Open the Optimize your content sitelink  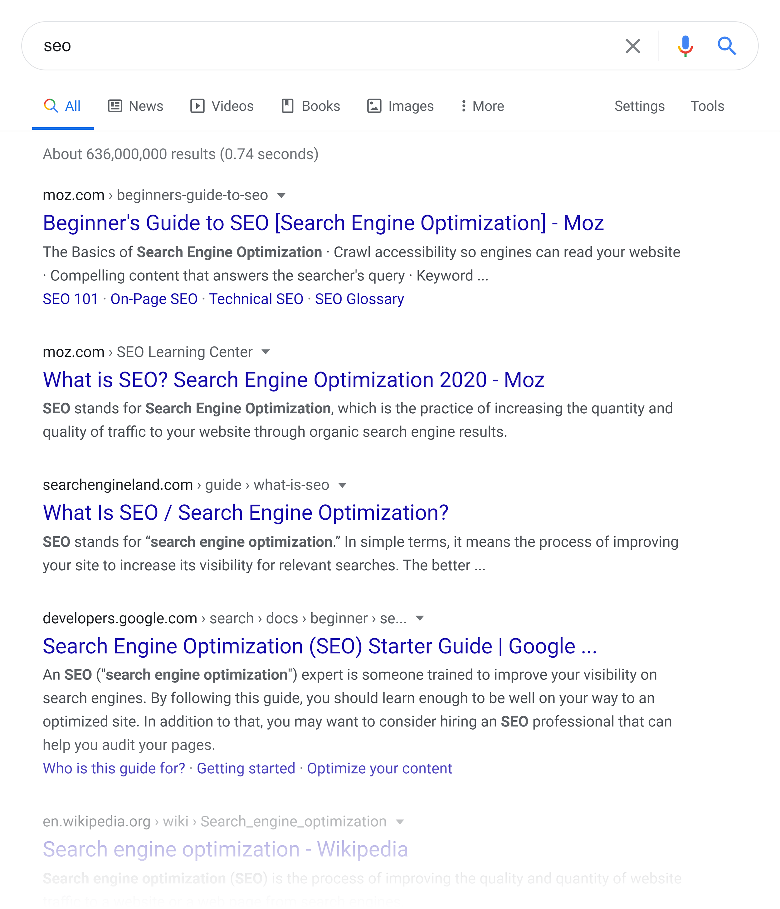coord(379,768)
